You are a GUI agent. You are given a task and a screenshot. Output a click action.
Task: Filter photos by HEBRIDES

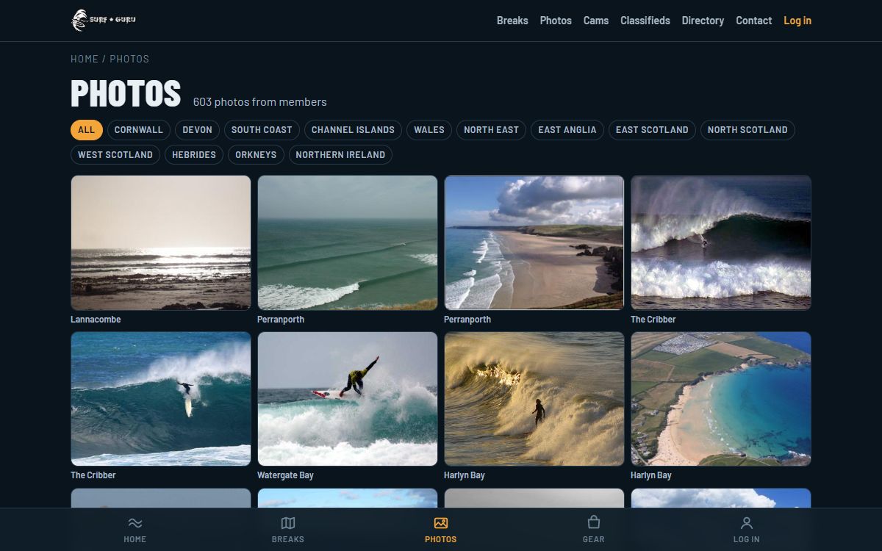[x=194, y=155]
